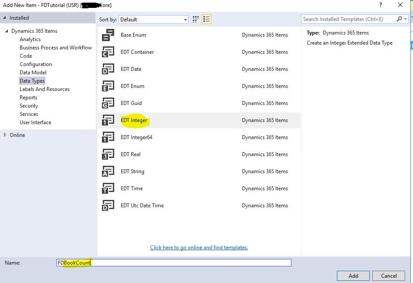Image resolution: width=413 pixels, height=283 pixels.
Task: Select the EDT Enum template icon
Action: [x=108, y=86]
